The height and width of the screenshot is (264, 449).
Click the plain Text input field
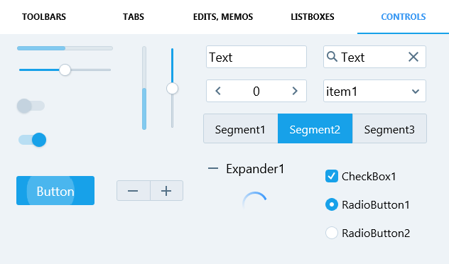pyautogui.click(x=256, y=57)
